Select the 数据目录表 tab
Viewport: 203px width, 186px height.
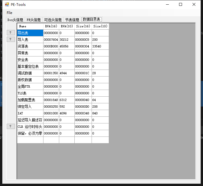point(92,20)
